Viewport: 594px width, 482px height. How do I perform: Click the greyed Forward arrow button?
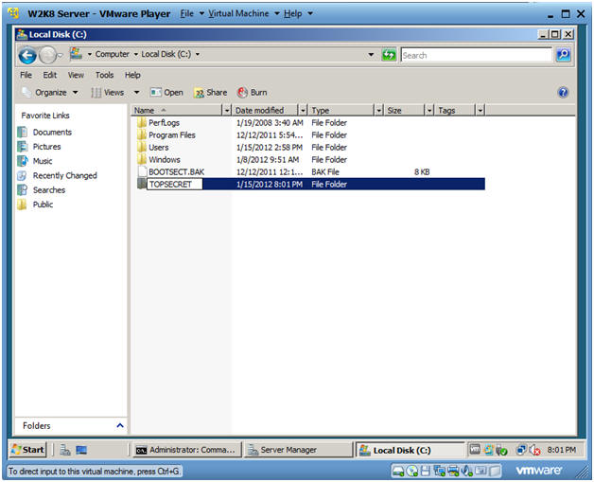[x=47, y=56]
